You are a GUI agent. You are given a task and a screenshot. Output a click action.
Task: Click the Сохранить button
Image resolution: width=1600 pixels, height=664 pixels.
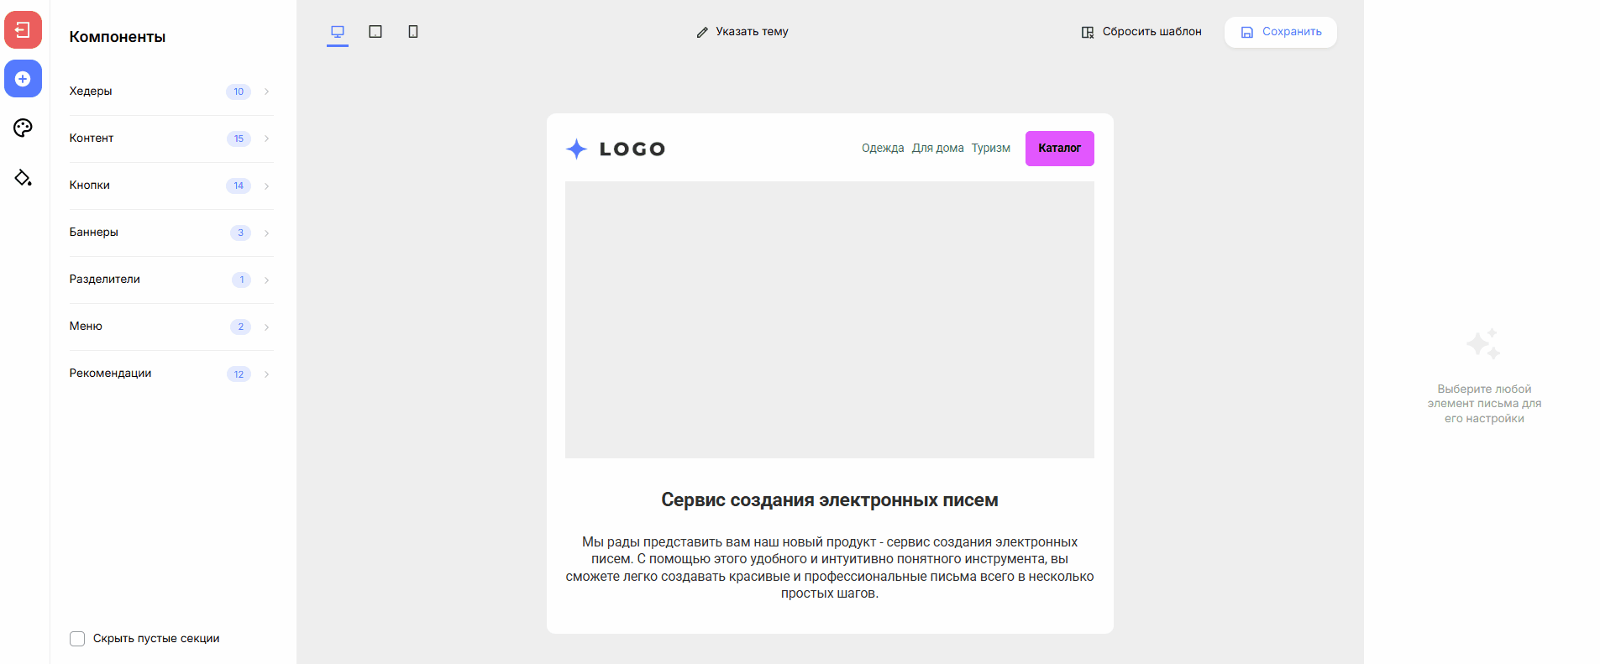pyautogui.click(x=1280, y=32)
